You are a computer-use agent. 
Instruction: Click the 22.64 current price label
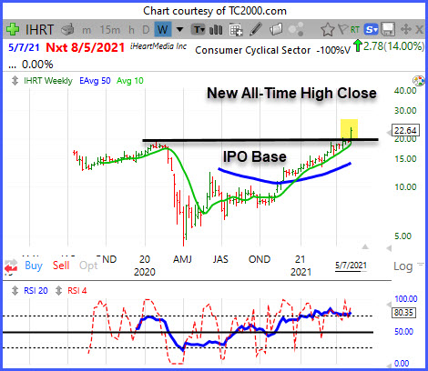point(405,130)
